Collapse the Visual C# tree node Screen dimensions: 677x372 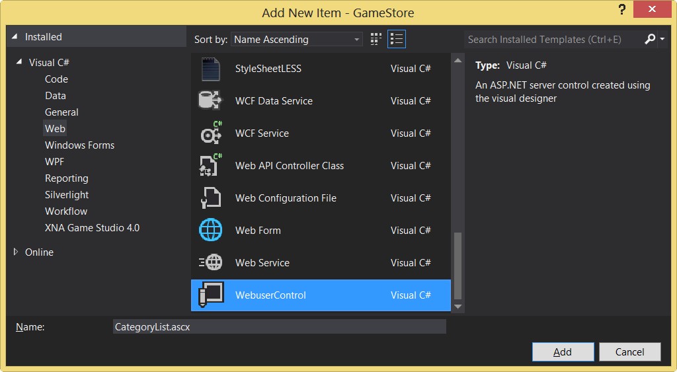(x=19, y=62)
